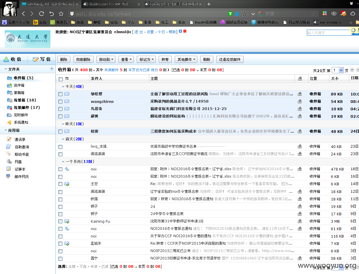This screenshot has height=274, width=359.
Task: Open the 收信 receive mail button
Action: 12,59
